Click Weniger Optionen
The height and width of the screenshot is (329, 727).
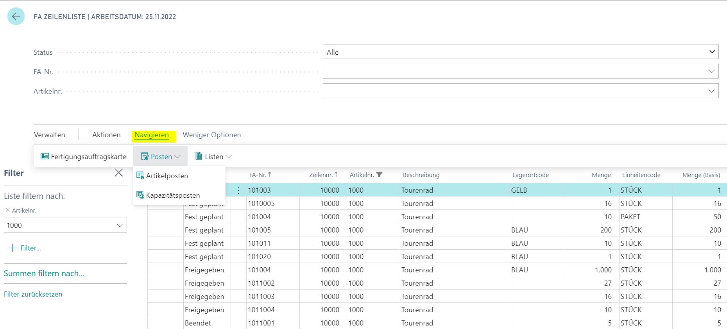coord(212,135)
